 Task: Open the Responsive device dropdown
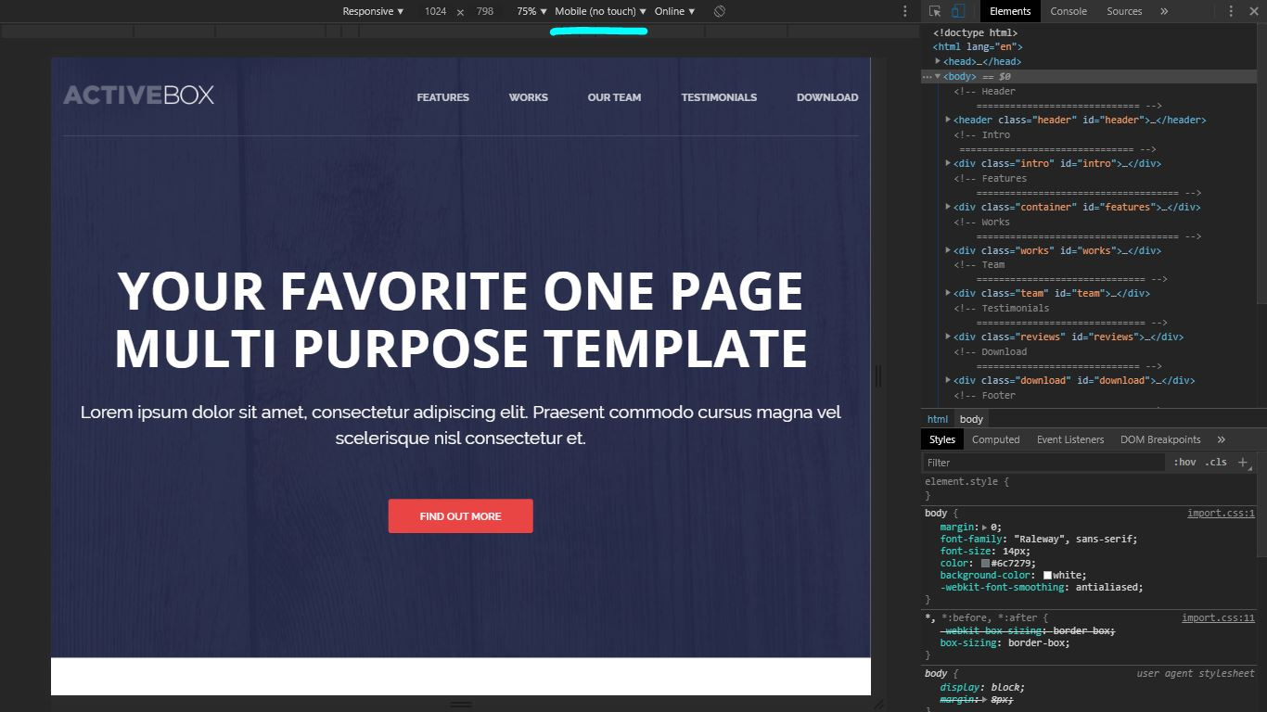pos(373,11)
